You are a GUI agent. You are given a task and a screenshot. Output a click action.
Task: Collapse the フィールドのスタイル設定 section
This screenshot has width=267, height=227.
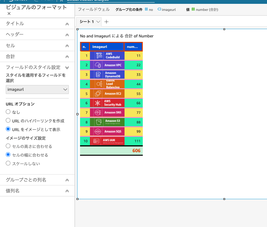[67, 67]
